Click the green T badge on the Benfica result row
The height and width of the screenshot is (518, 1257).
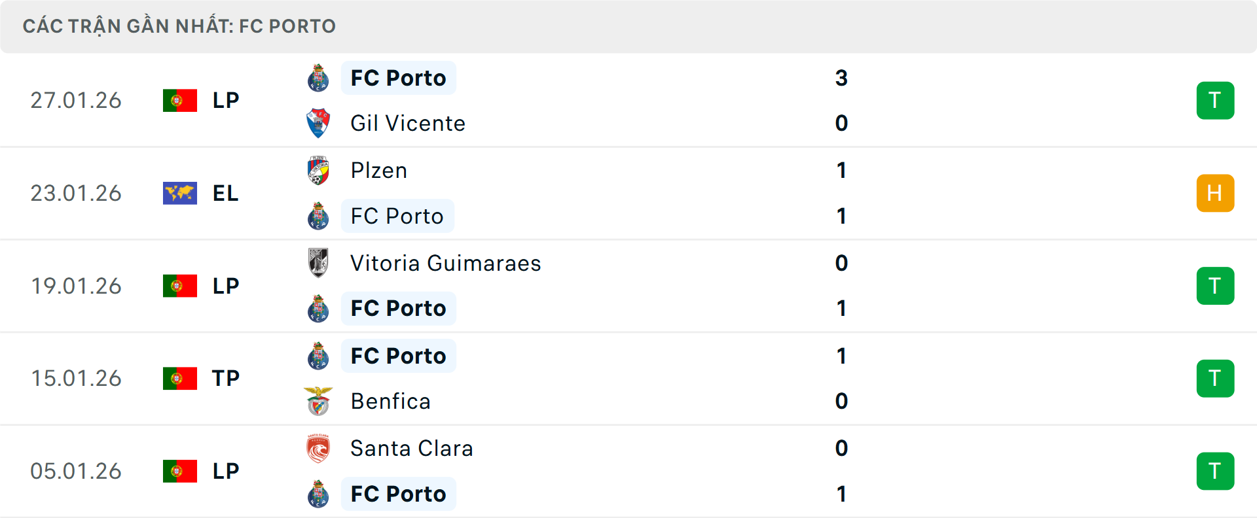[x=1216, y=378]
